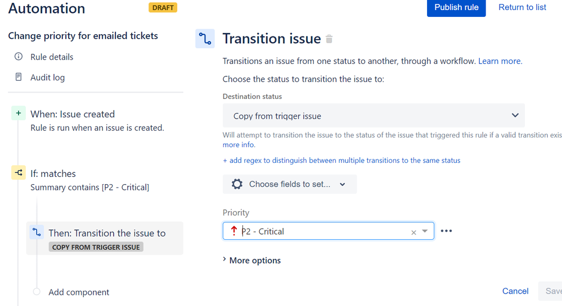Open the Learn more link
The height and width of the screenshot is (306, 562).
pos(500,61)
